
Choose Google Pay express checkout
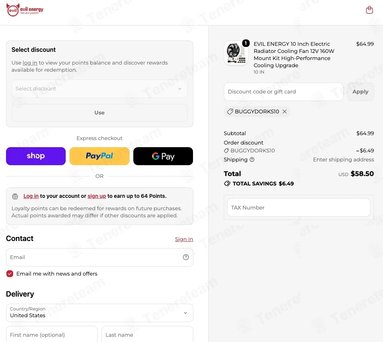pyautogui.click(x=163, y=156)
